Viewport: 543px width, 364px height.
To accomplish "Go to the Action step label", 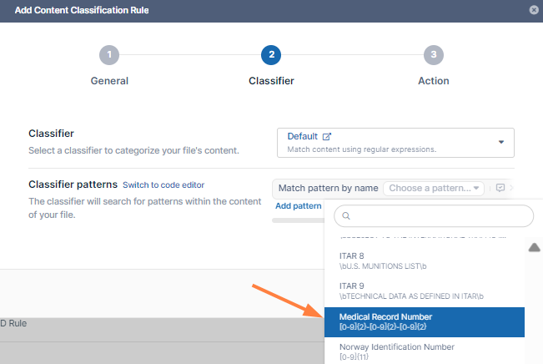I will 433,81.
